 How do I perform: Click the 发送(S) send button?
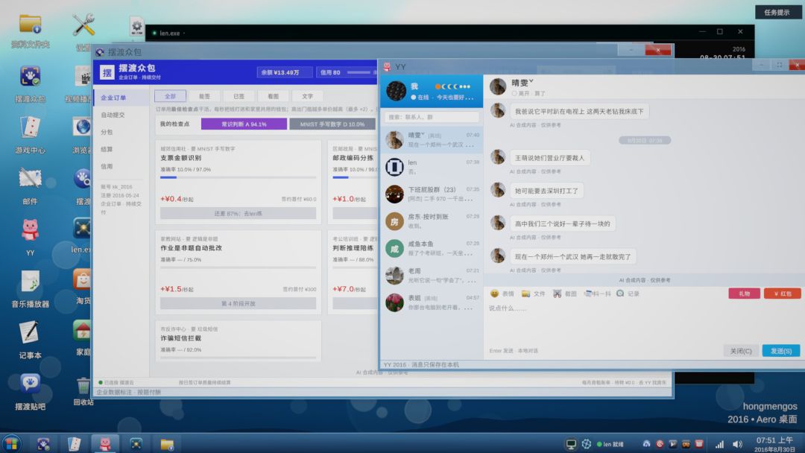(781, 351)
